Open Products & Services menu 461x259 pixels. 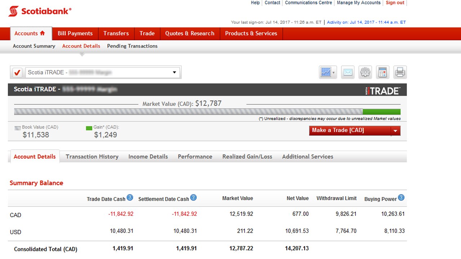[251, 33]
